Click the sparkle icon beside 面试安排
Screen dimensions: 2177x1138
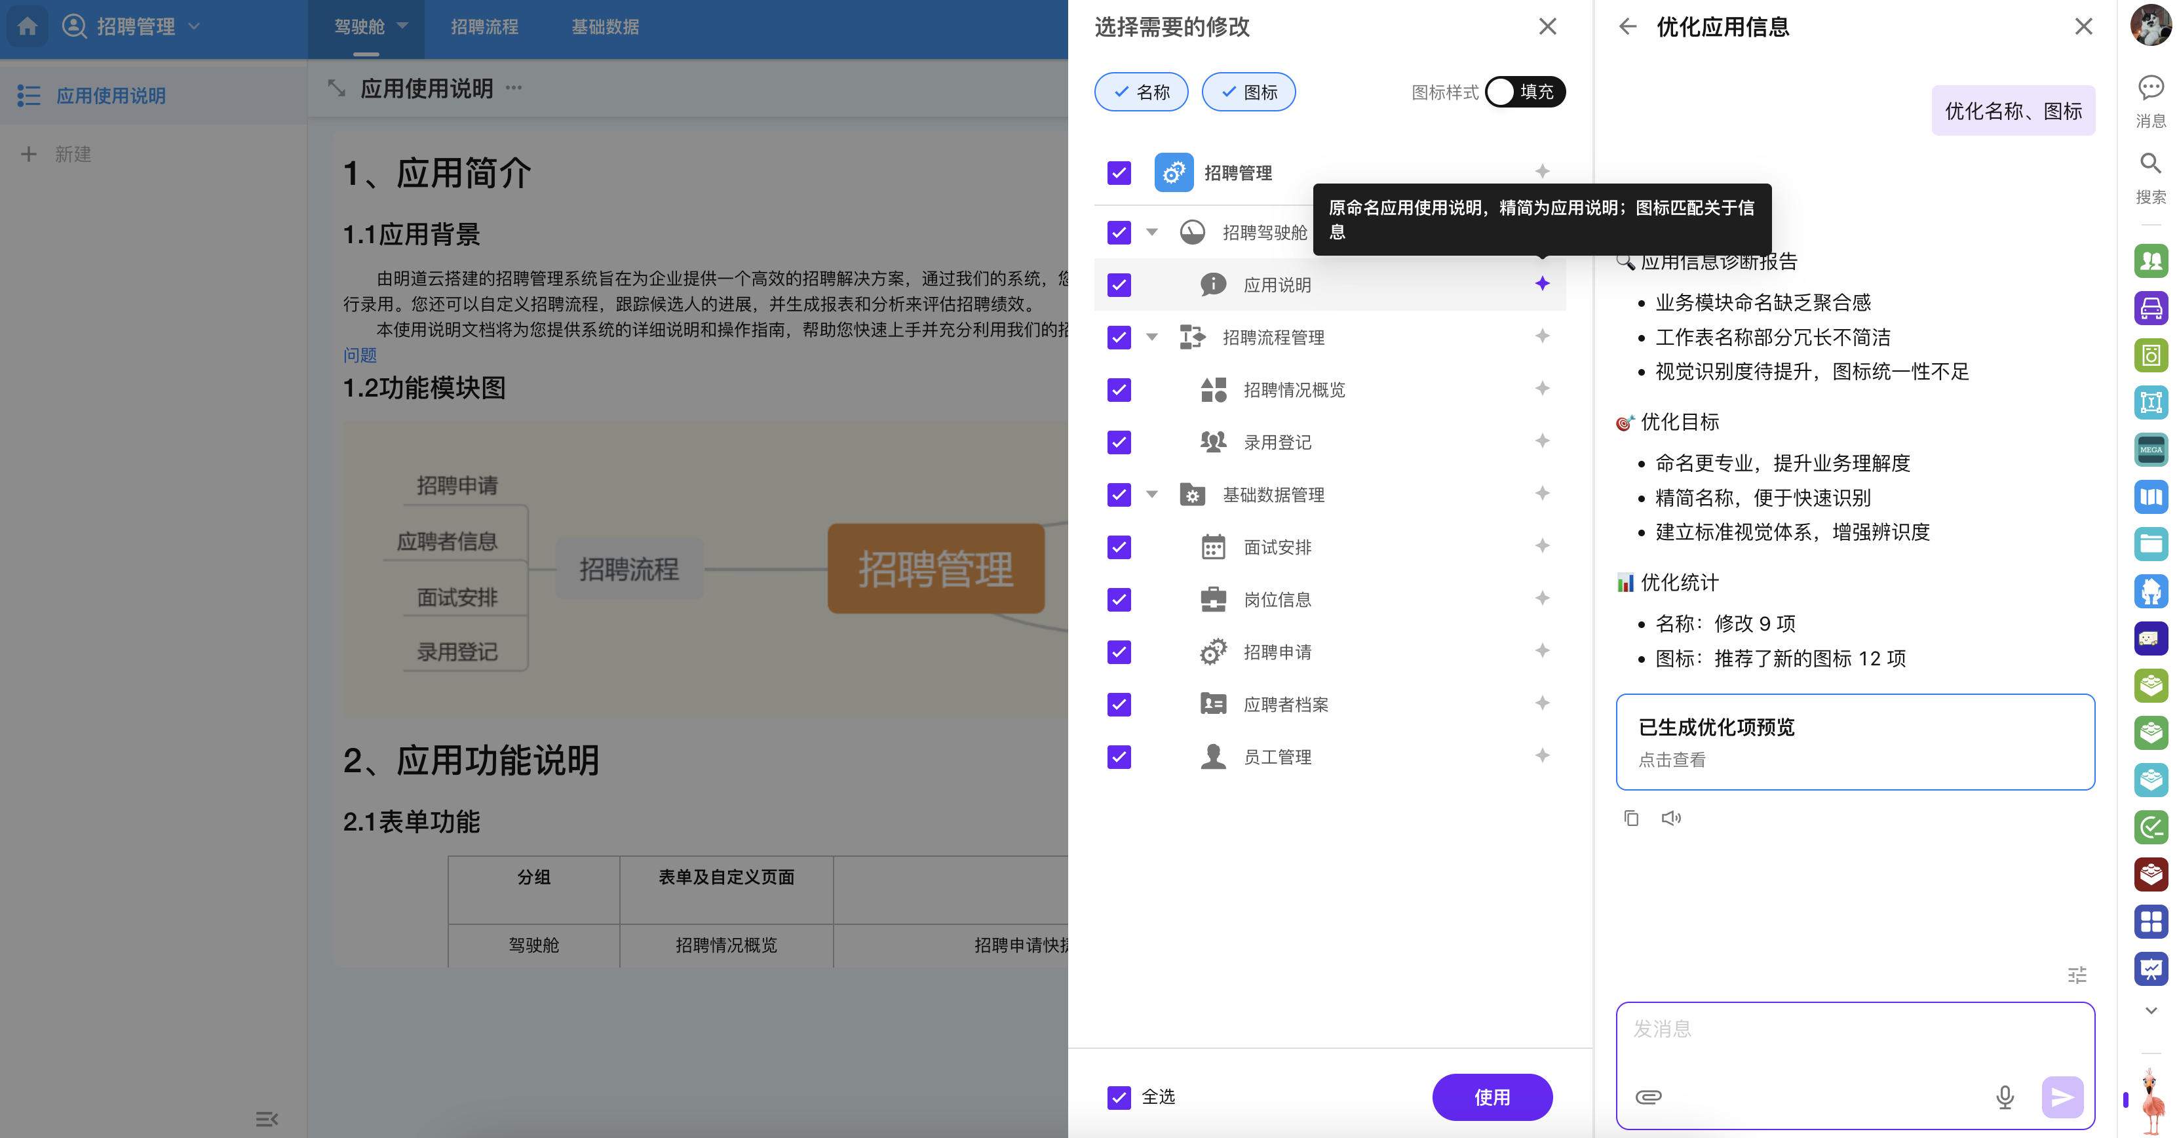(x=1543, y=546)
